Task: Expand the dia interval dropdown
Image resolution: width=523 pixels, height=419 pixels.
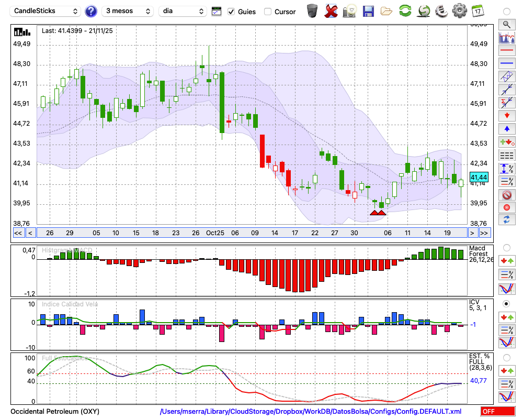Action: [183, 11]
